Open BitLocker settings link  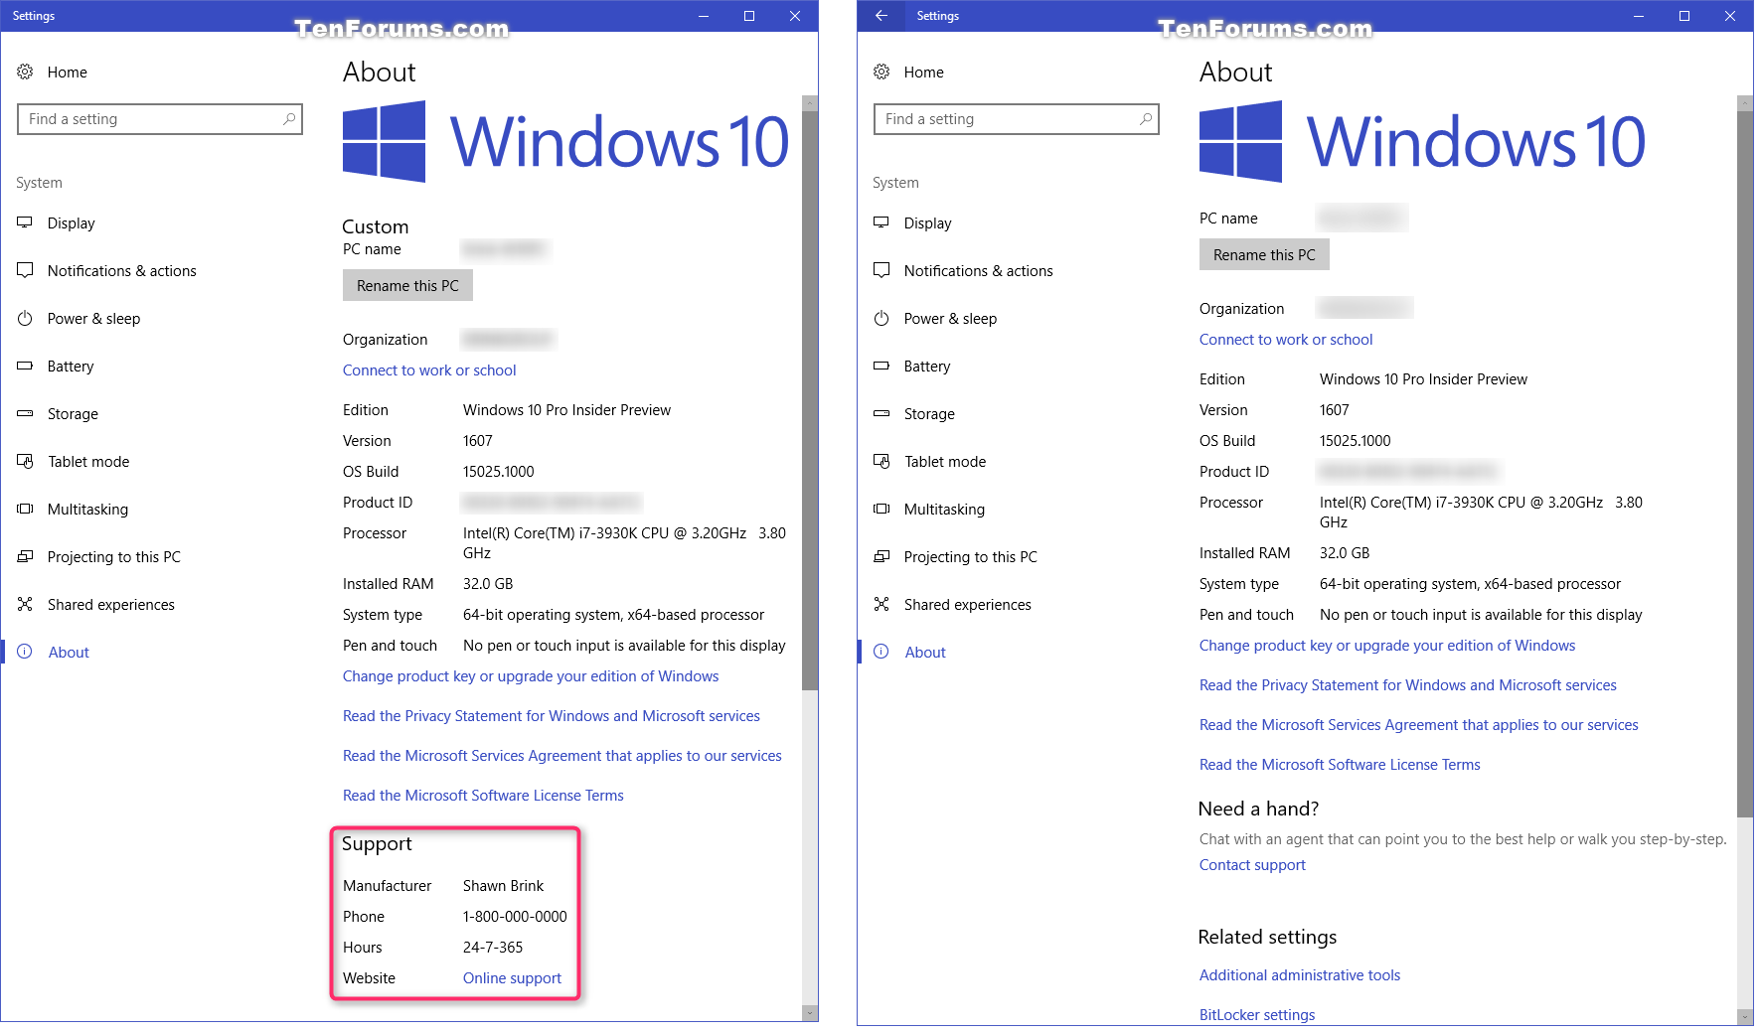coord(1257,1015)
